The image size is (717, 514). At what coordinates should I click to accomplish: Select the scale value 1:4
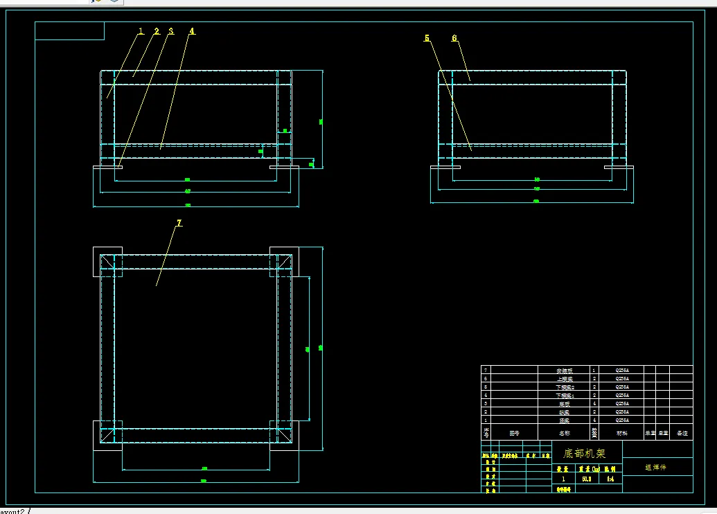point(610,479)
